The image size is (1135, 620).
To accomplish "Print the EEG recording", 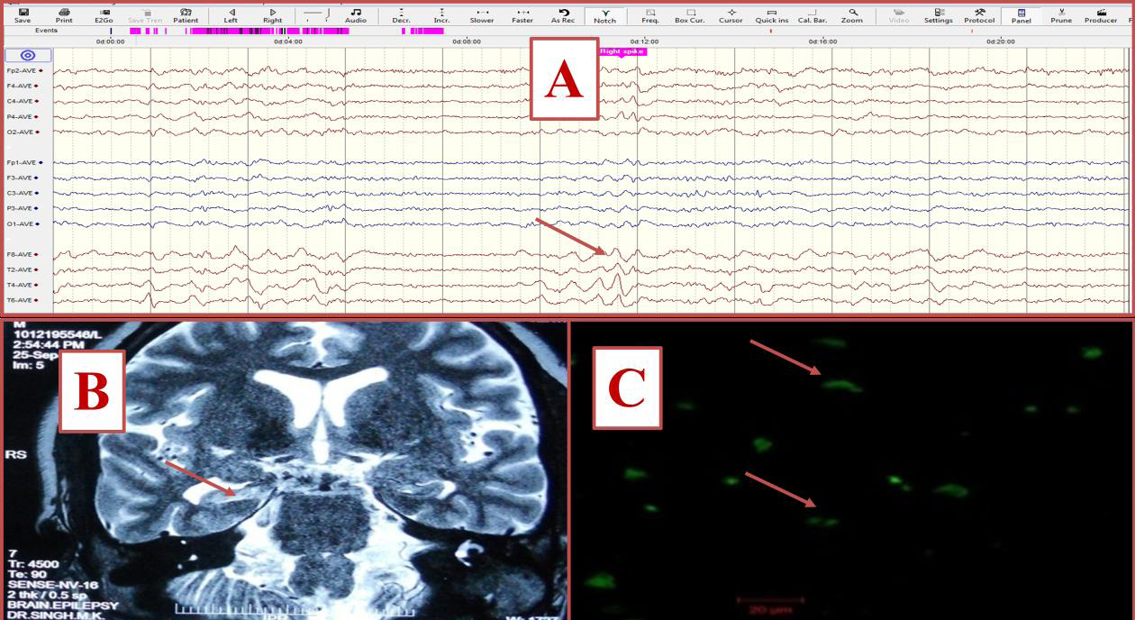I will [x=64, y=15].
